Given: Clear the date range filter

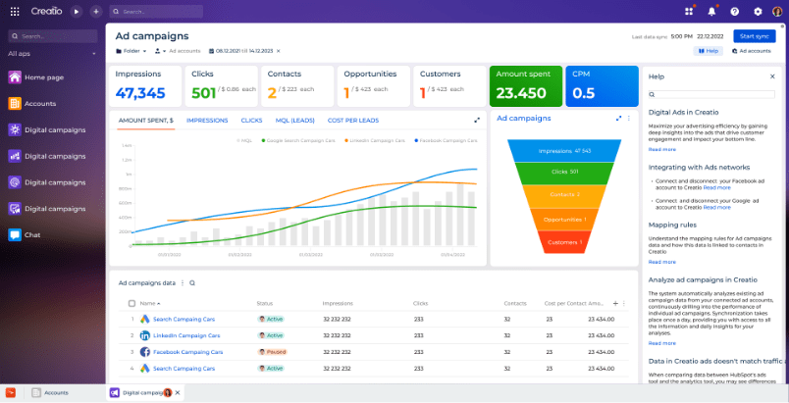Looking at the screenshot, I should pos(279,51).
